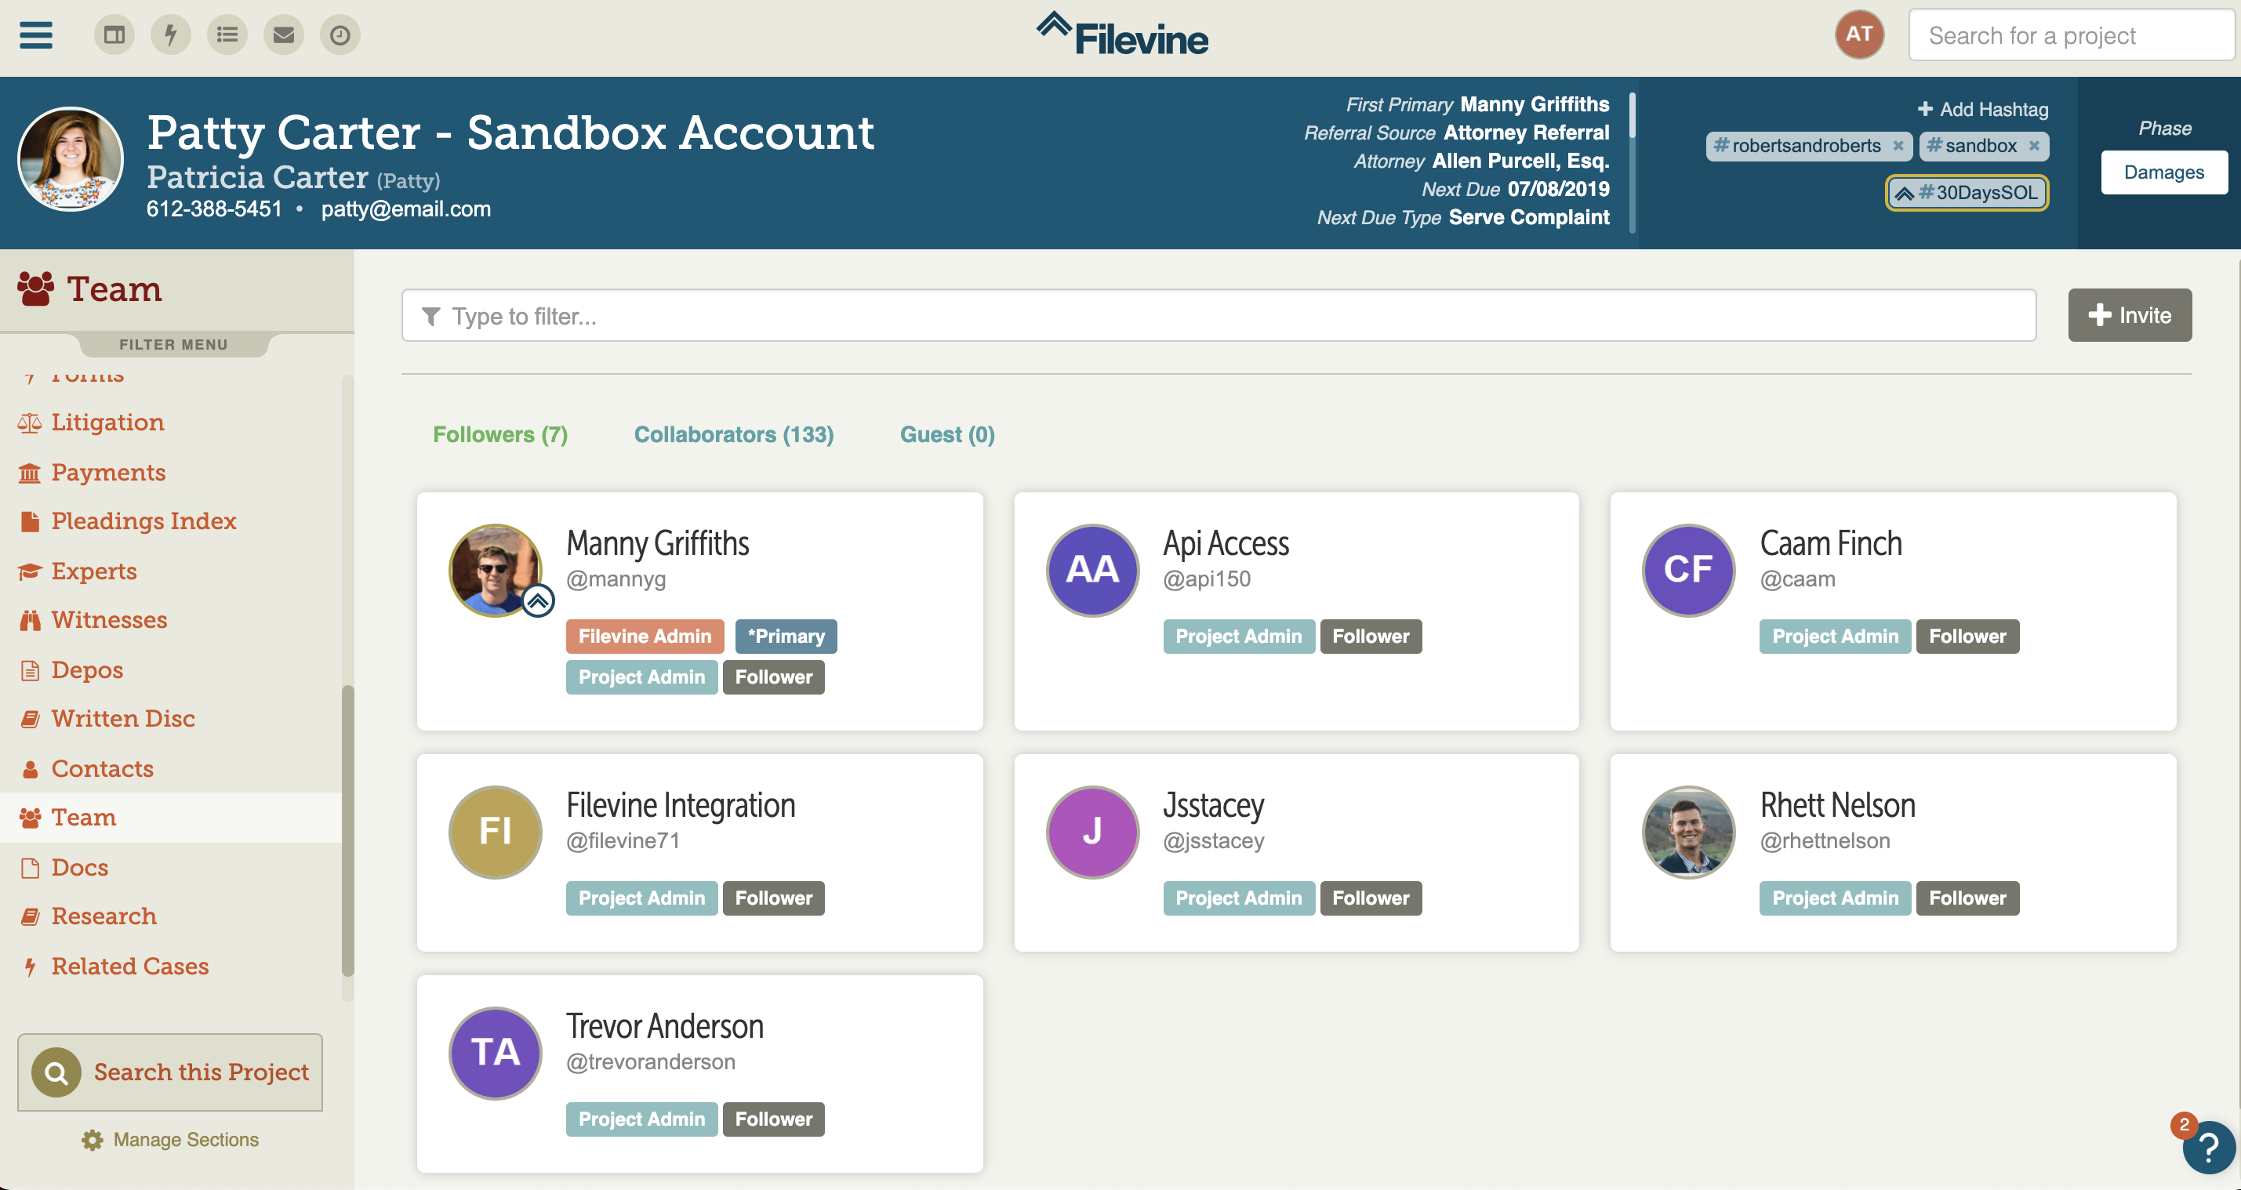2241x1190 pixels.
Task: Open Witnesses section in sidebar
Action: click(109, 619)
